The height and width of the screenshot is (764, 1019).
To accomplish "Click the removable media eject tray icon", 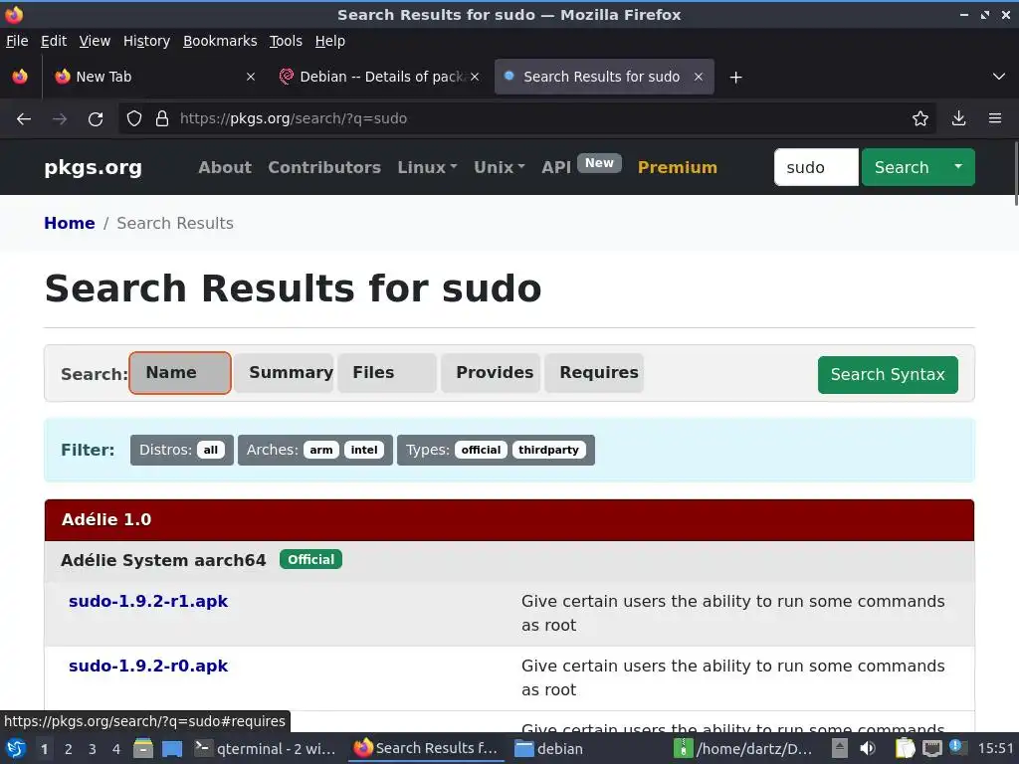I will coord(840,749).
